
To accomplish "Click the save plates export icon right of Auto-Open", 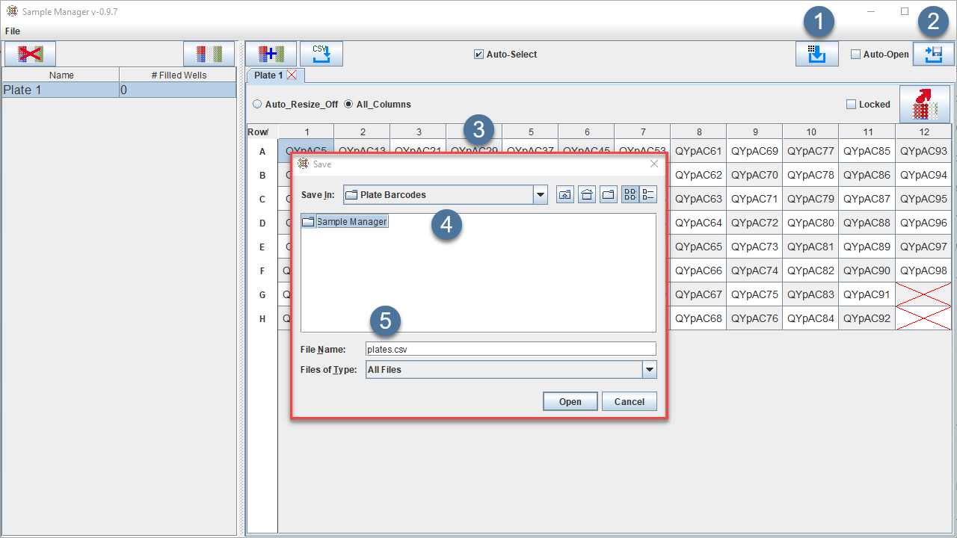I will (933, 54).
